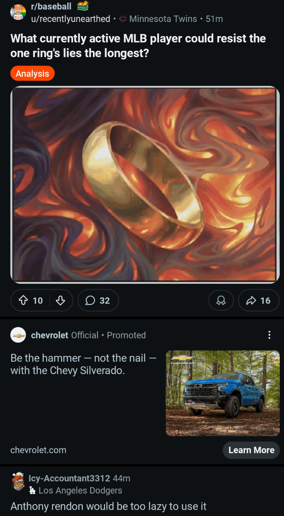284x516 pixels.
Task: Select the Anthony rendon comment text
Action: 108,506
